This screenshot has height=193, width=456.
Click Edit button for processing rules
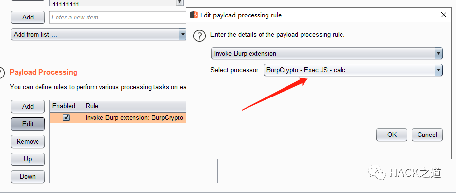tap(28, 124)
